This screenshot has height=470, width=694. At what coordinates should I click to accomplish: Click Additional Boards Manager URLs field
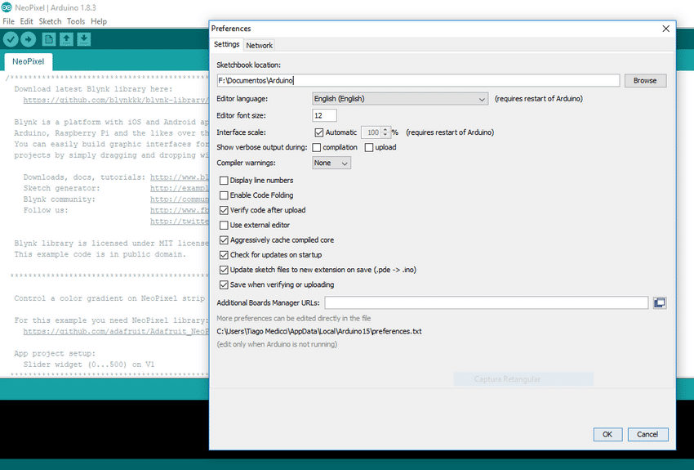click(x=487, y=303)
